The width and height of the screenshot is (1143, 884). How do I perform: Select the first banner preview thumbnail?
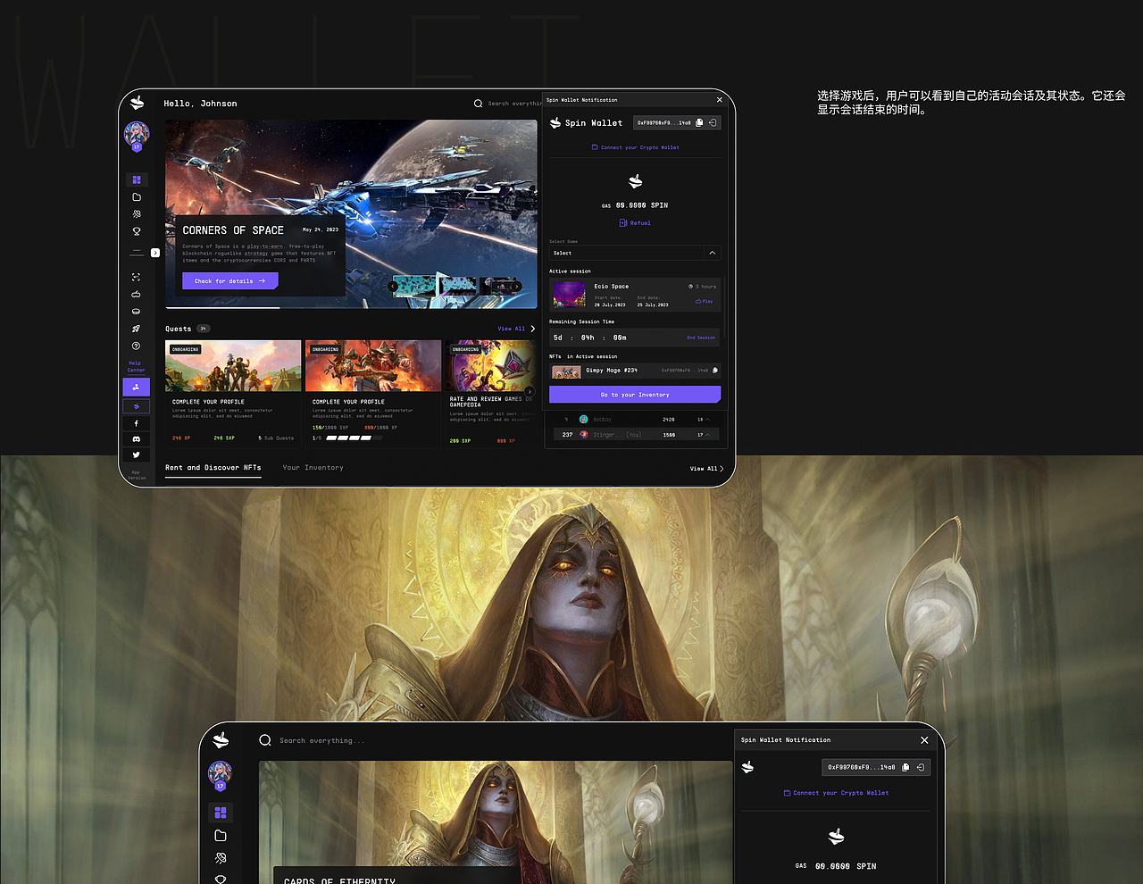pyautogui.click(x=415, y=287)
